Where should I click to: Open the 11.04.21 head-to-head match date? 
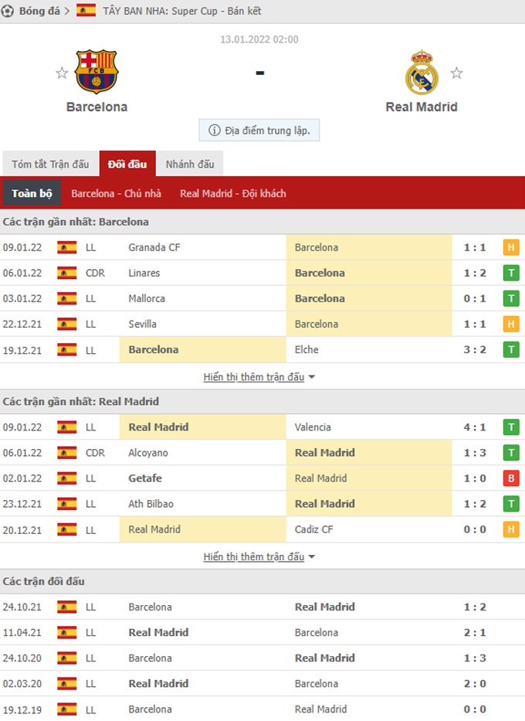22,633
